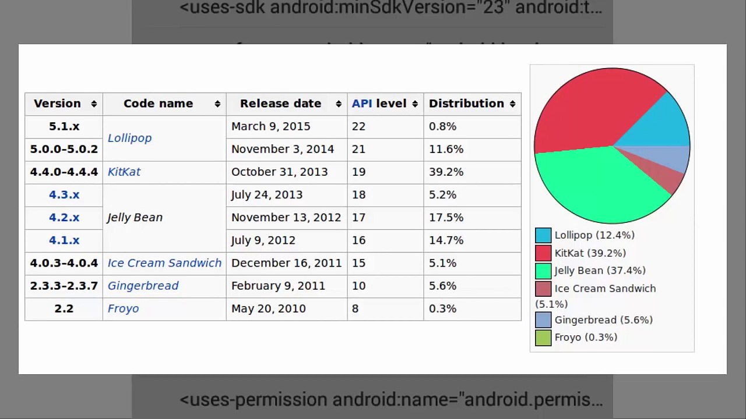This screenshot has width=746, height=419.
Task: Open the 4.1.x version link
Action: [x=64, y=240]
